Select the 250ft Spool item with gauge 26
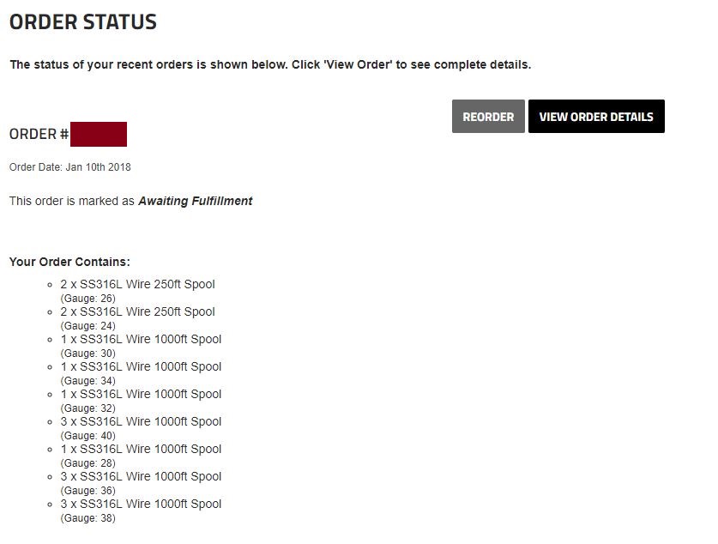Viewport: 718px width, 544px height. point(137,284)
